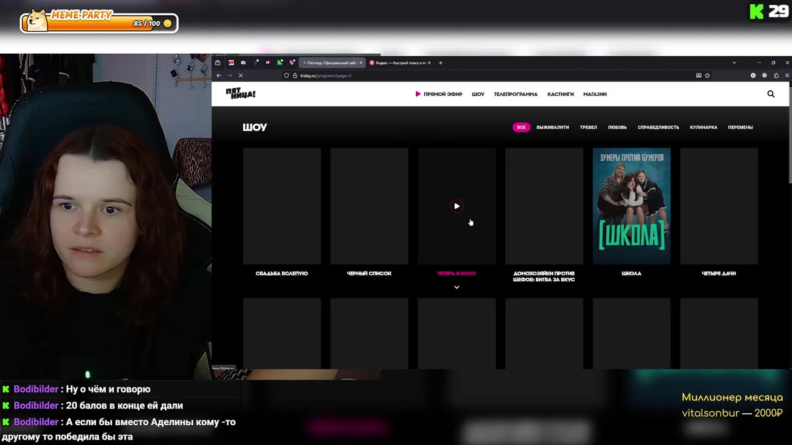Viewport: 792px width, 445px height.
Task: Open the Шоу navigation item
Action: coord(478,94)
